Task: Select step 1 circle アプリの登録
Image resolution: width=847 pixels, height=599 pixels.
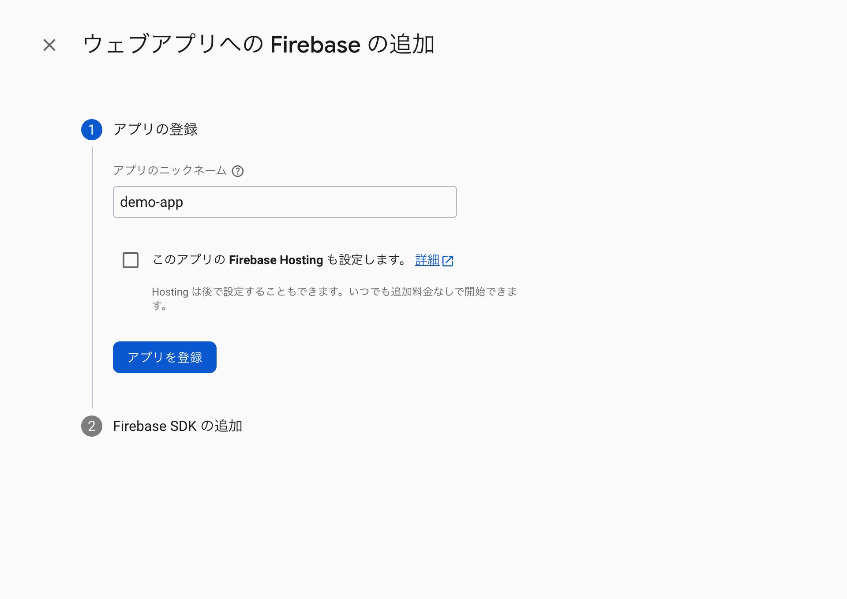Action: tap(92, 130)
